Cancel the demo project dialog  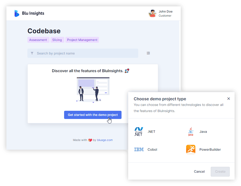tap(199, 172)
